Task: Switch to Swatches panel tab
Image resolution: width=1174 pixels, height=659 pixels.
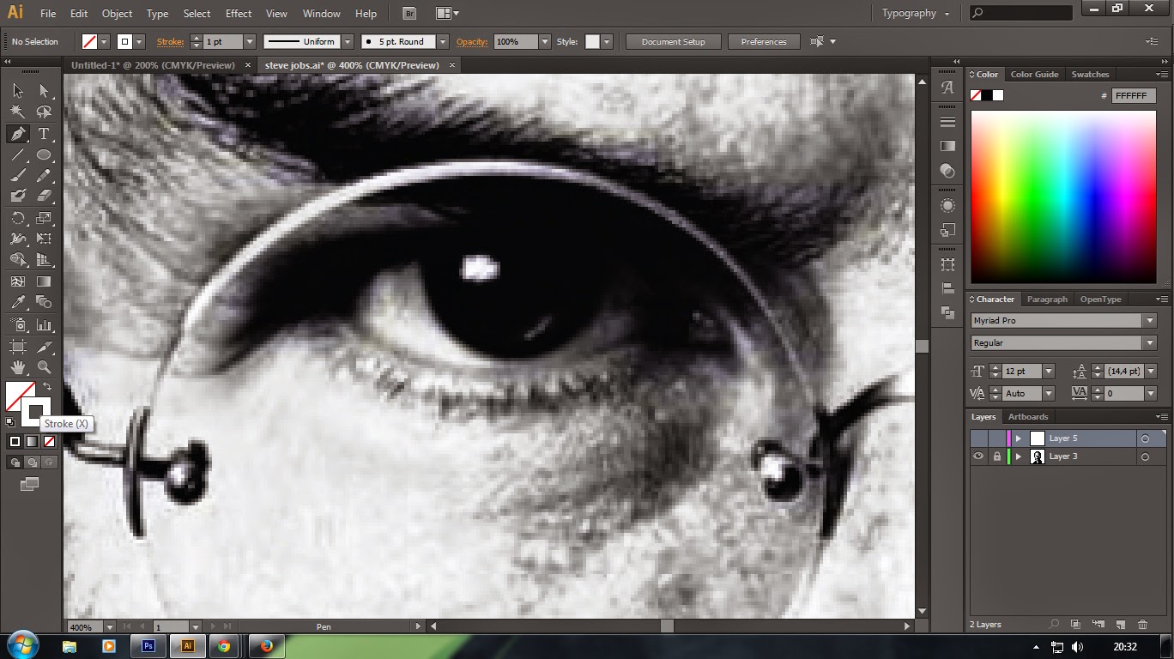Action: [1090, 74]
